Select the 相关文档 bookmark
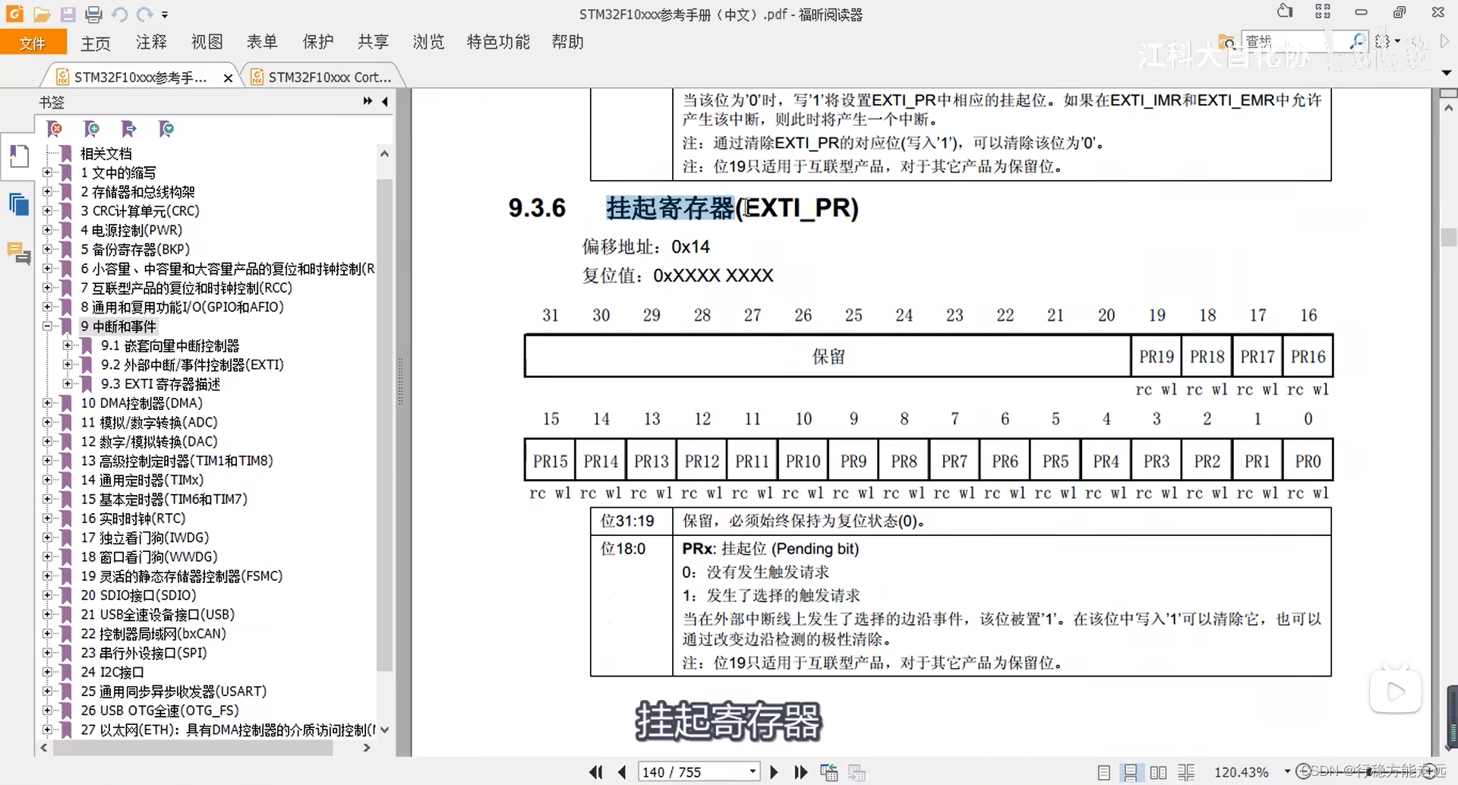Viewport: 1458px width, 785px height. (106, 153)
